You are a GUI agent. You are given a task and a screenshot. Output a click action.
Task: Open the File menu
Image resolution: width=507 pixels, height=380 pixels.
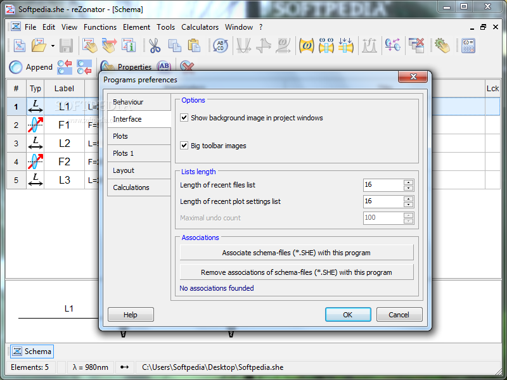pos(30,27)
